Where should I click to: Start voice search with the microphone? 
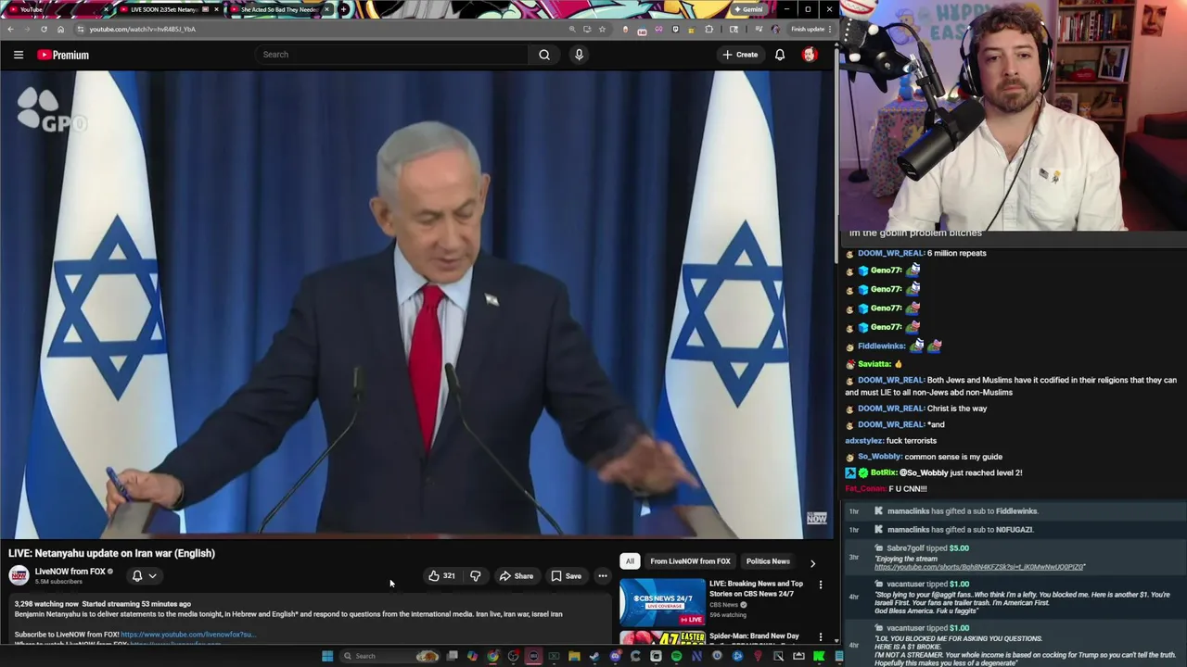[579, 55]
